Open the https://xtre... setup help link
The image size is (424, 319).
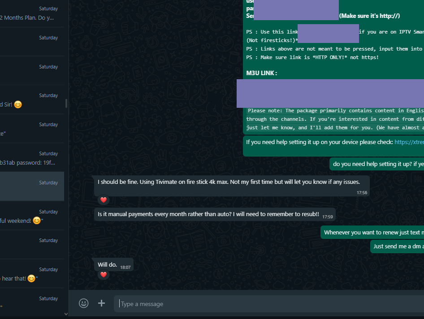pos(409,142)
